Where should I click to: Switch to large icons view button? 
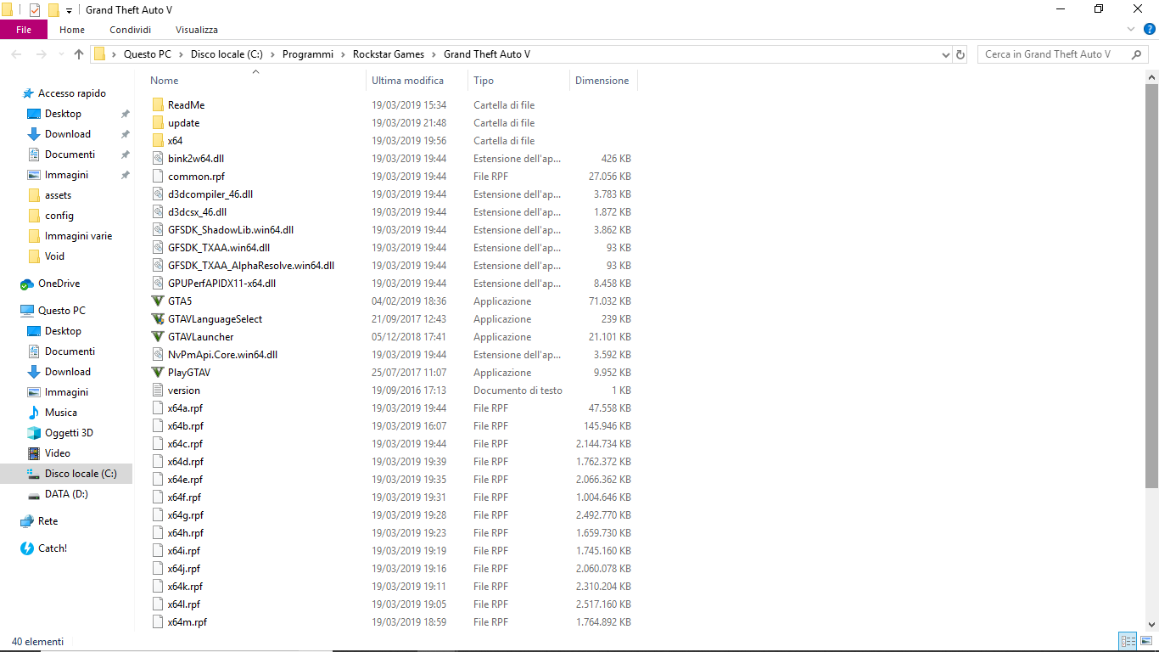pyautogui.click(x=1146, y=642)
